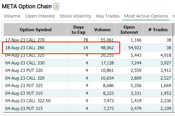This screenshot has width=175, height=116.
Task: Sort by Days to Exp column
Action: pos(78,30)
